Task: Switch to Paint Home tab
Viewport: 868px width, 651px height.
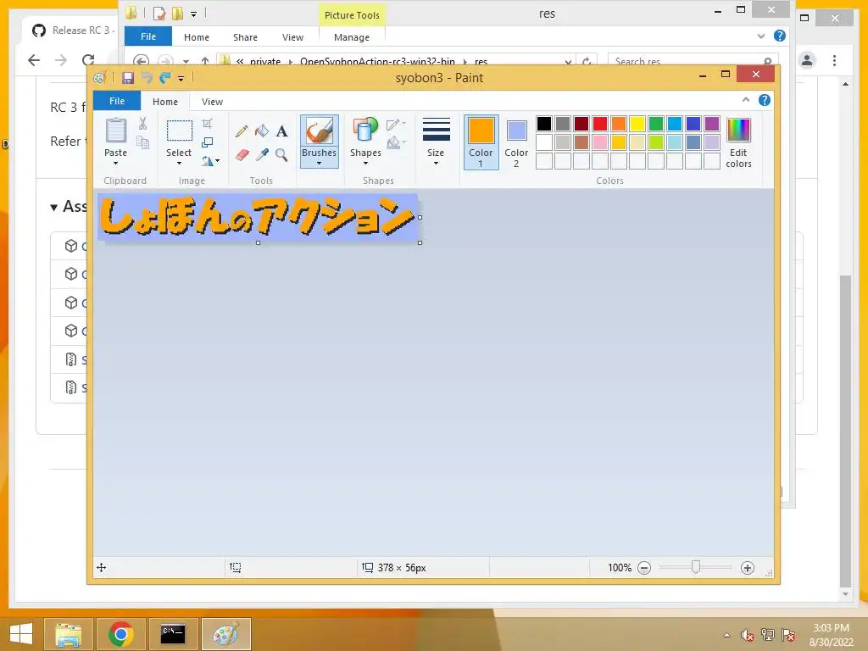Action: click(x=165, y=102)
